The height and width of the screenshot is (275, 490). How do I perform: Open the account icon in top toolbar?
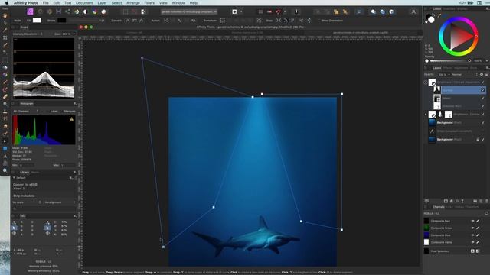[x=413, y=12]
